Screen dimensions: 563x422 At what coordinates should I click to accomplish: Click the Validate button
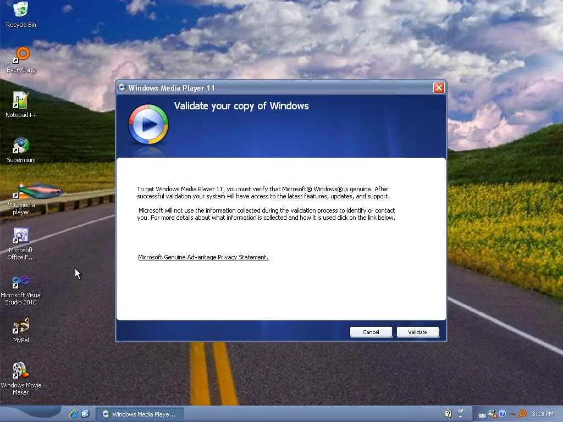418,332
